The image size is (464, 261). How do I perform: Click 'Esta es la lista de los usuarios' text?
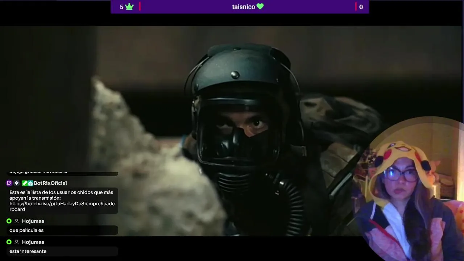[44, 192]
